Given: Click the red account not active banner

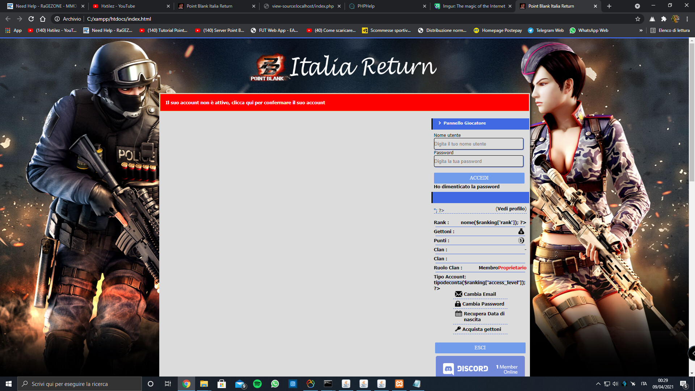Looking at the screenshot, I should click(344, 102).
